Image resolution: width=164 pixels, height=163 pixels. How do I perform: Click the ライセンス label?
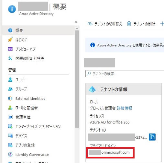coord(97,116)
